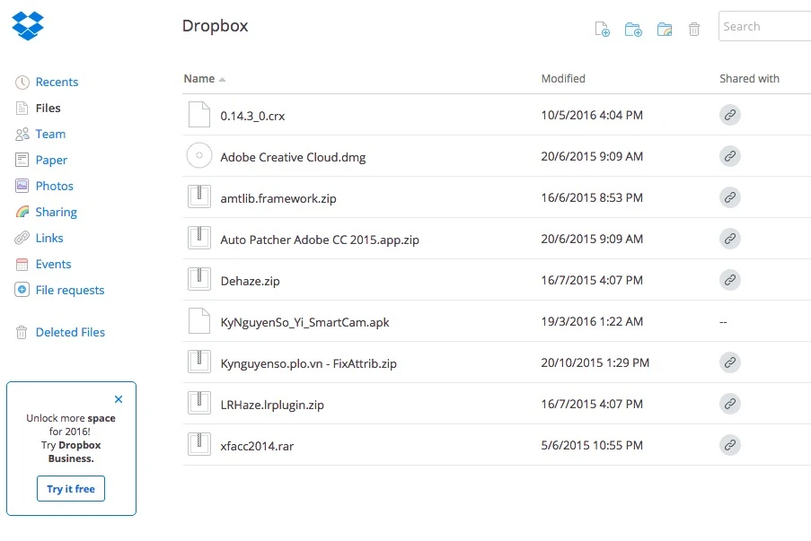Open the share link icon beside Dehaze.zip
Viewport: 811px width, 541px height.
pos(730,280)
